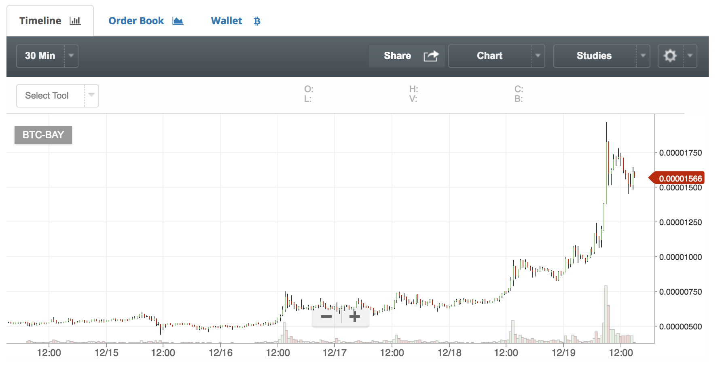Open the Wallet tab

point(236,21)
